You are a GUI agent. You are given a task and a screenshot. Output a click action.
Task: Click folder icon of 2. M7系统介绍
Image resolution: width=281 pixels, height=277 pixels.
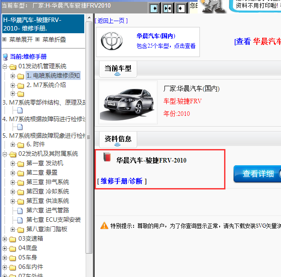tap(21, 85)
